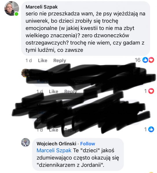Open the red heart reaction icon beside 16

pyautogui.click(x=151, y=60)
